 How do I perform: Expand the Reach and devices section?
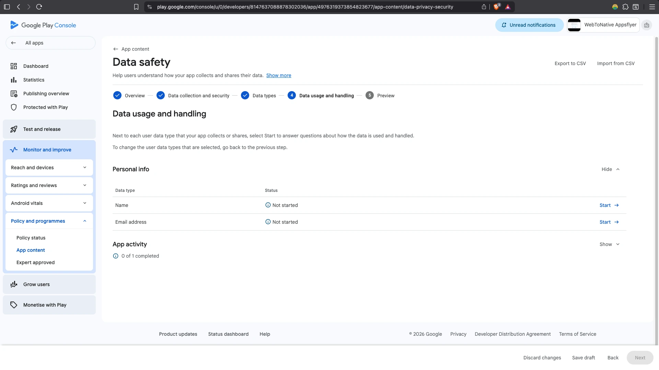(x=49, y=168)
